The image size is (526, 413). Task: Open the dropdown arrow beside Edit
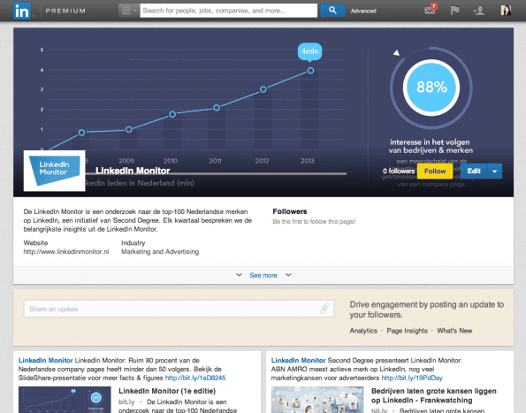(494, 171)
